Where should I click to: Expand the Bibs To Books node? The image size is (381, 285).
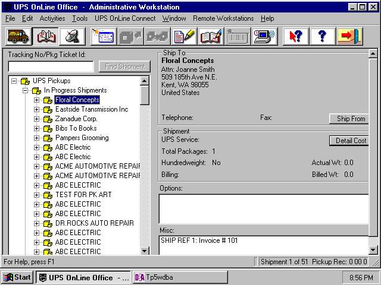coord(36,128)
